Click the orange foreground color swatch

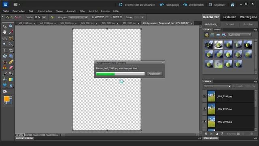[x=6, y=99]
